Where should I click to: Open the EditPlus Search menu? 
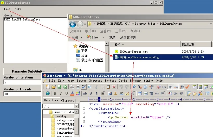[x=81, y=81]
